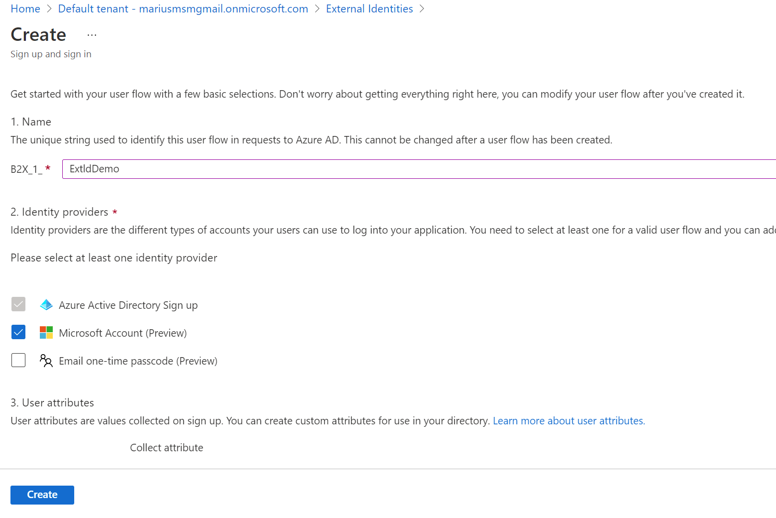Viewport: 776px width, 518px height.
Task: Click chevron following Default tenant breadcrumb
Action: pyautogui.click(x=317, y=9)
